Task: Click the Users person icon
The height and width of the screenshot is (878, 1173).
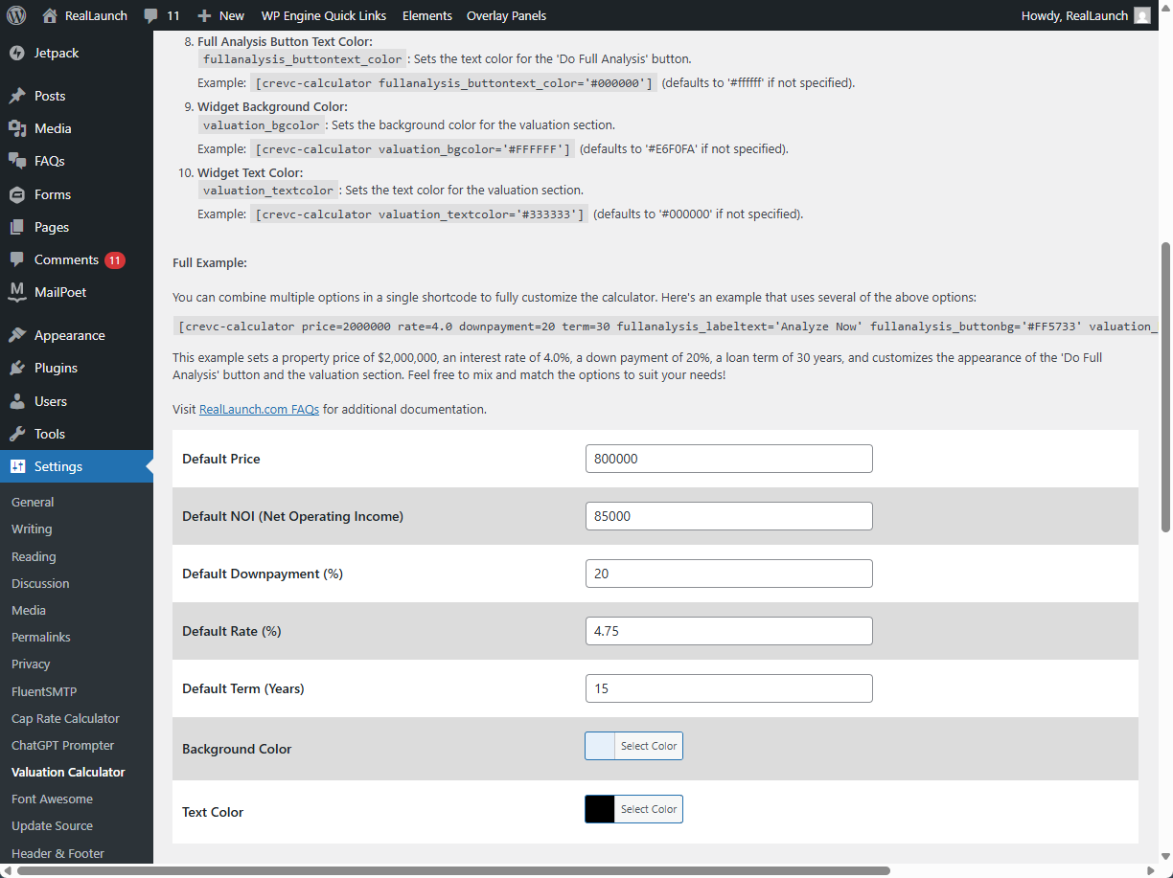Action: pyautogui.click(x=17, y=401)
